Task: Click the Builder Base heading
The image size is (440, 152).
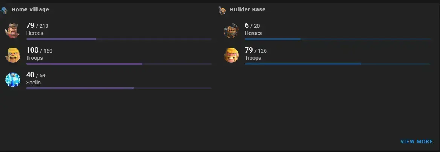Action: 248,9
